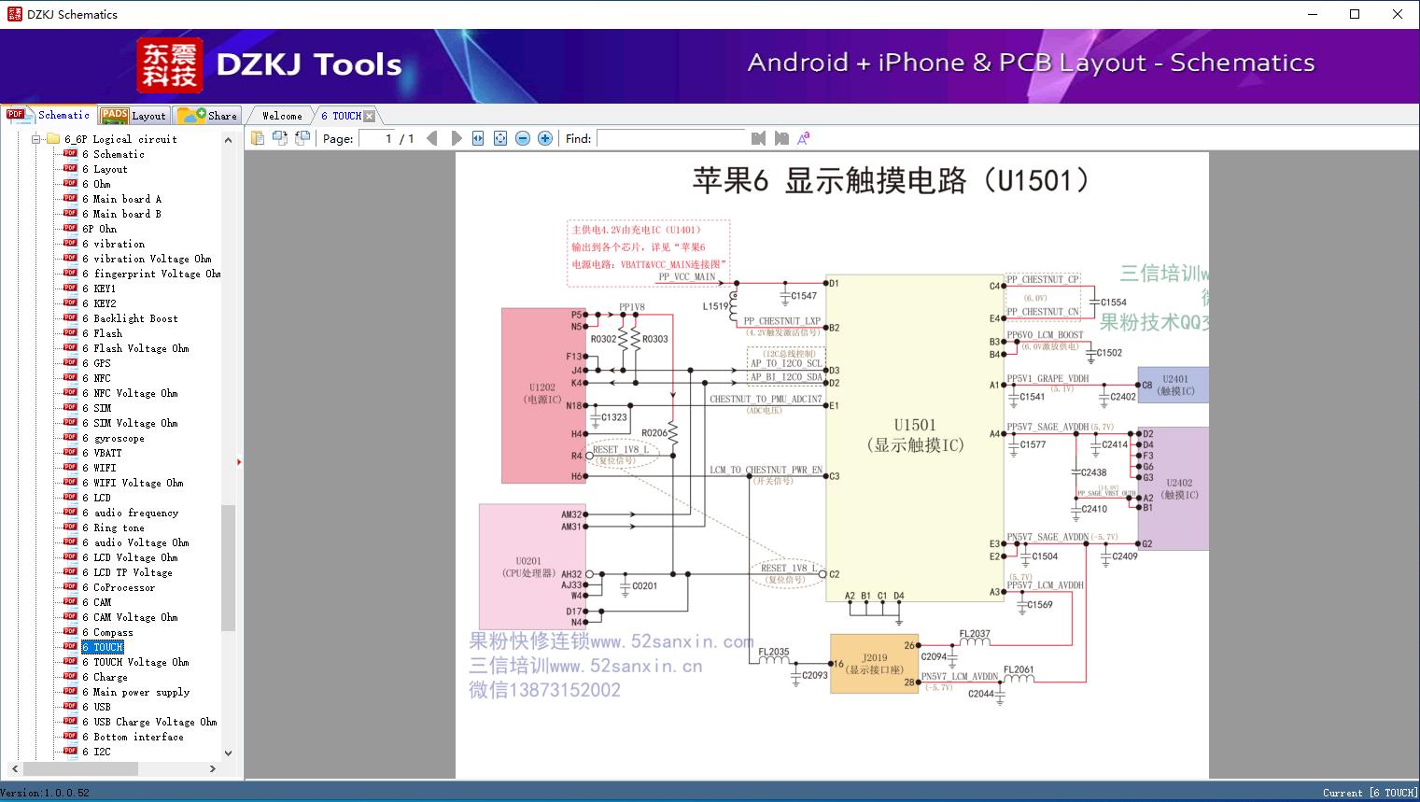Image resolution: width=1420 pixels, height=802 pixels.
Task: Open 6 SIM Voltage Ohm
Action: coord(130,423)
